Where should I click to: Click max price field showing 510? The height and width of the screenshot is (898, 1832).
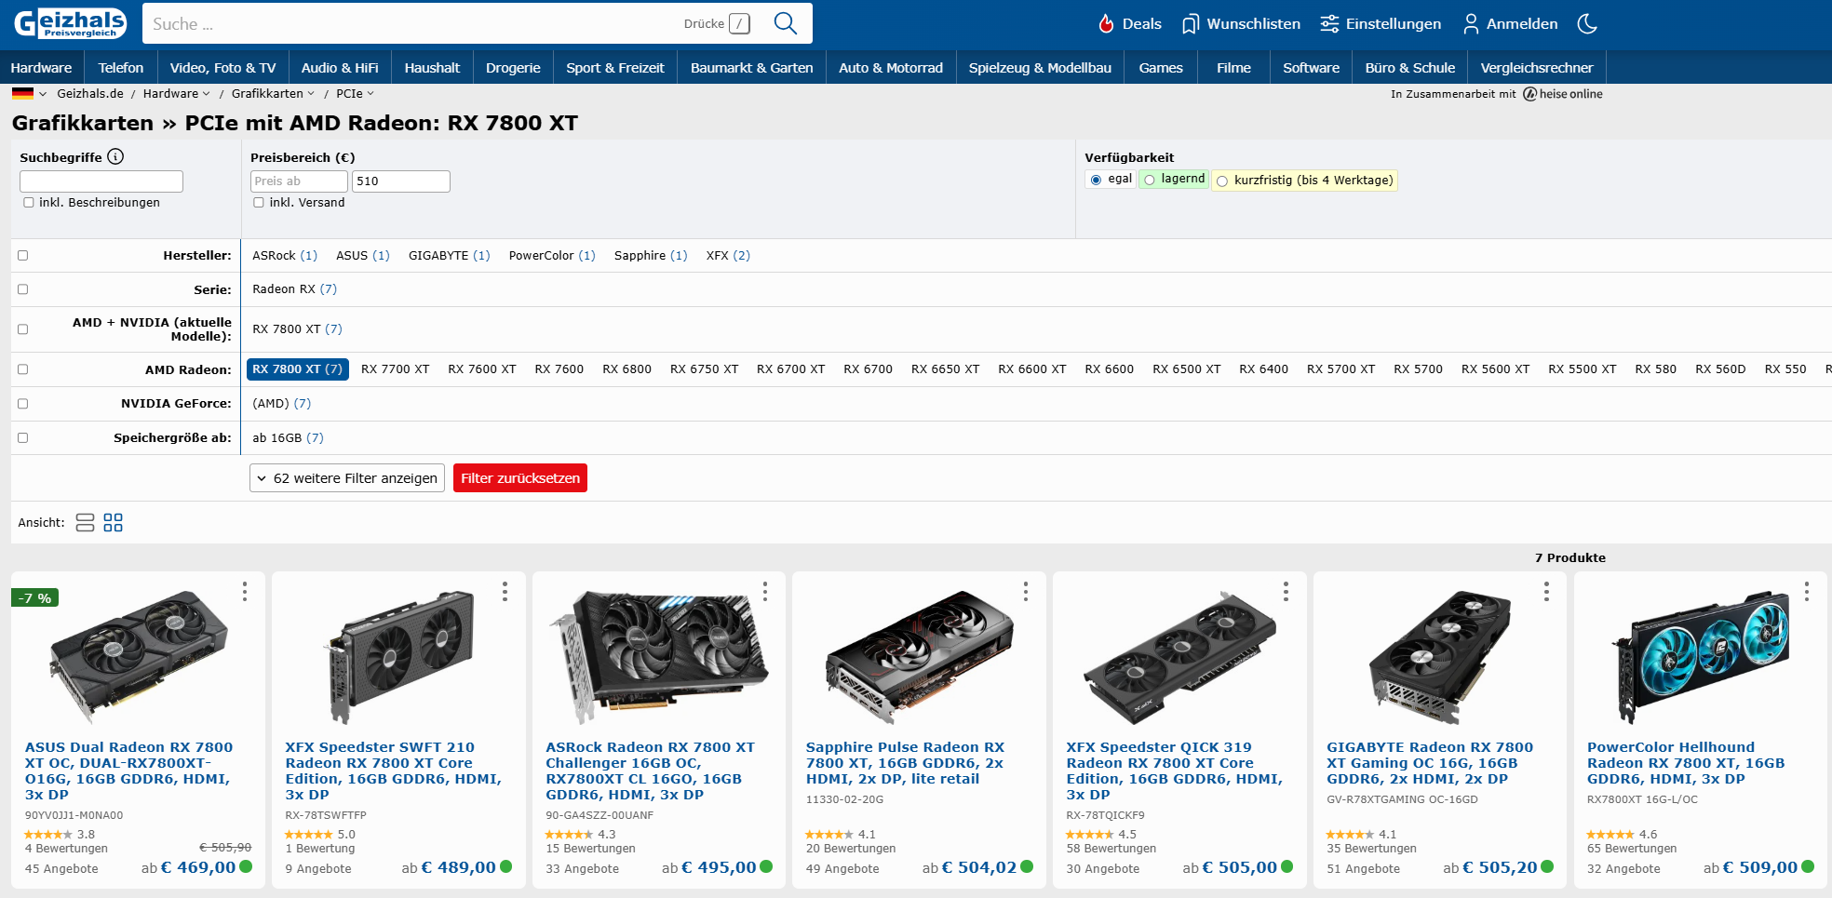401,181
